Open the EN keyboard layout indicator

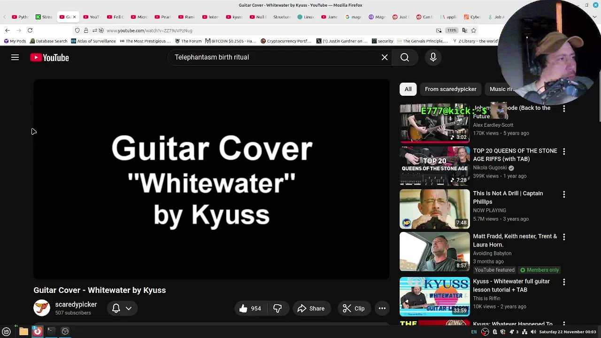474,332
